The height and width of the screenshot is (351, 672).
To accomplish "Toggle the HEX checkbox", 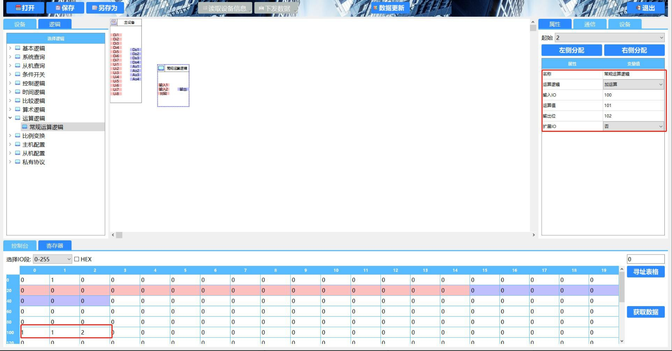I will click(x=77, y=259).
